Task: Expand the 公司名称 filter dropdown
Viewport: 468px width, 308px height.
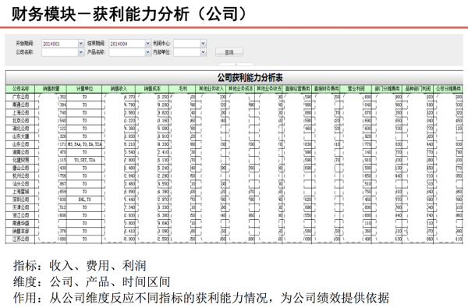Action: [81, 52]
